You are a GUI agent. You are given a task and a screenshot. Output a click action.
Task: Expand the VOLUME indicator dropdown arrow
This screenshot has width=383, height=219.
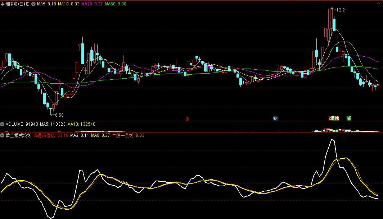tap(3, 124)
